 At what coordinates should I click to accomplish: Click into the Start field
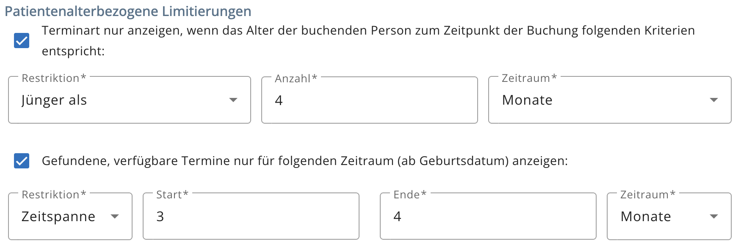tap(251, 217)
